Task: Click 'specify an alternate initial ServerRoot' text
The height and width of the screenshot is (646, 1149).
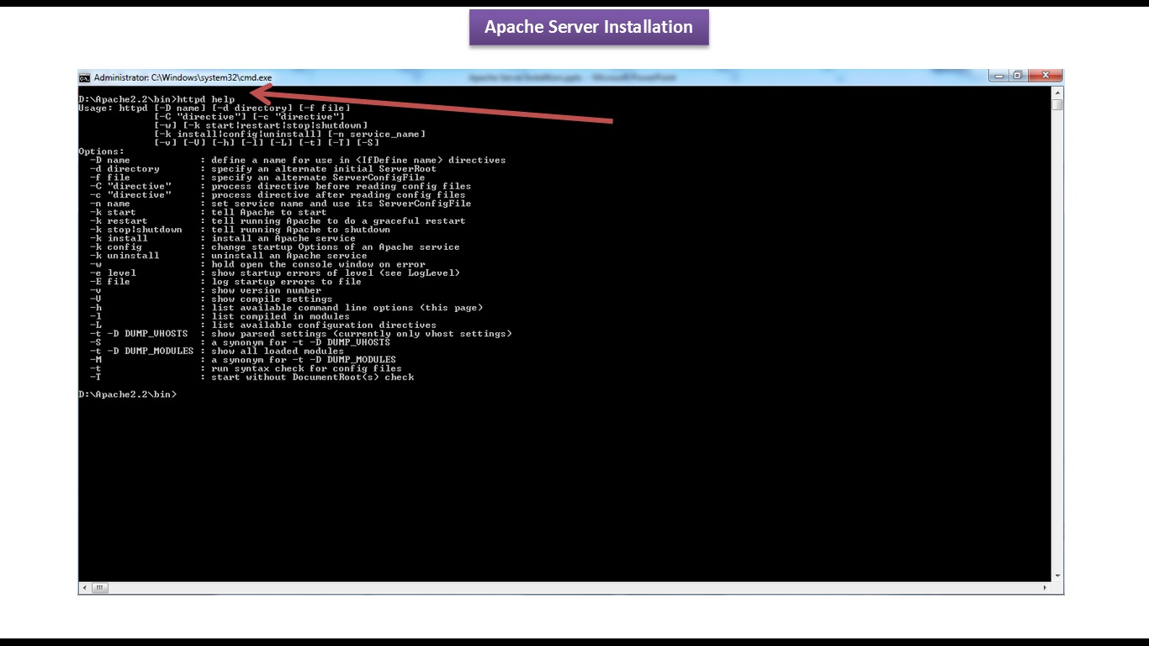Action: point(324,169)
